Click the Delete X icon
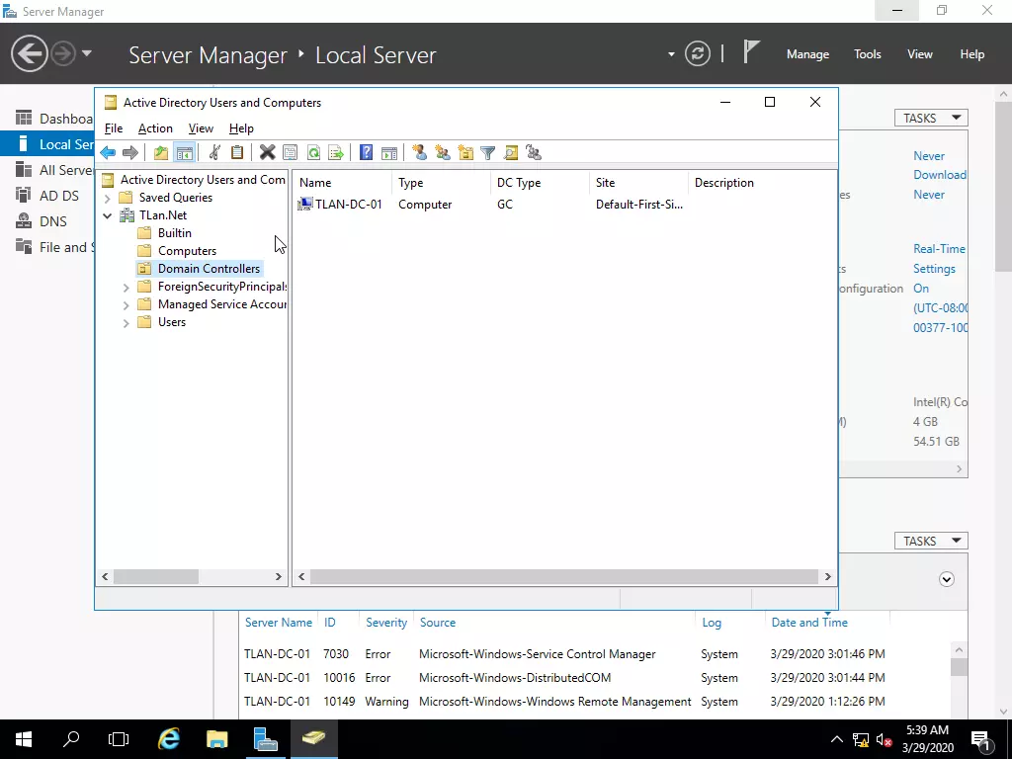This screenshot has width=1012, height=759. 267,153
